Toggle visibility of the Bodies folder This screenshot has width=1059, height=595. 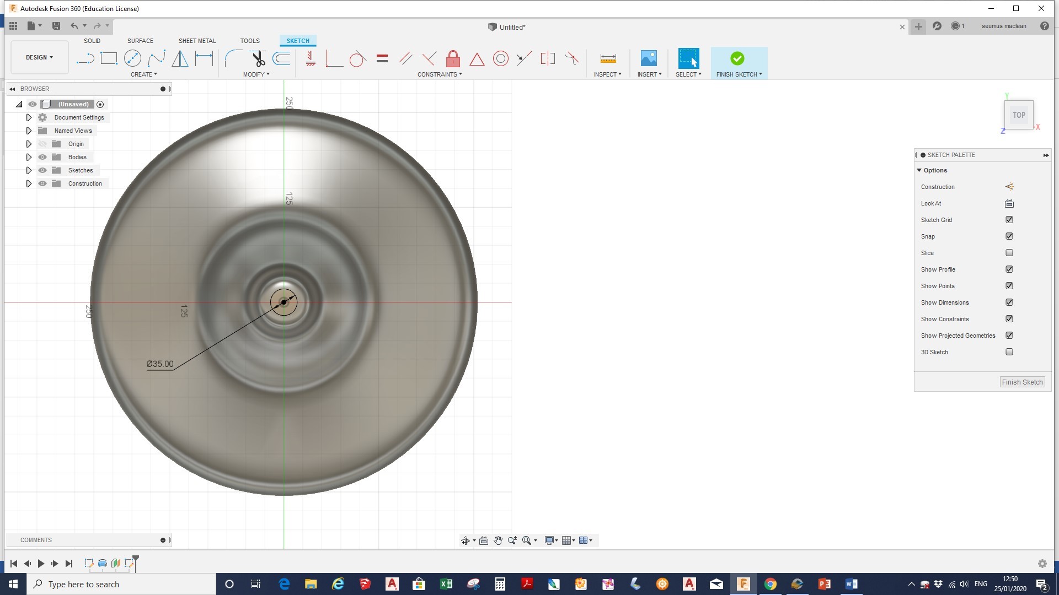(x=42, y=157)
